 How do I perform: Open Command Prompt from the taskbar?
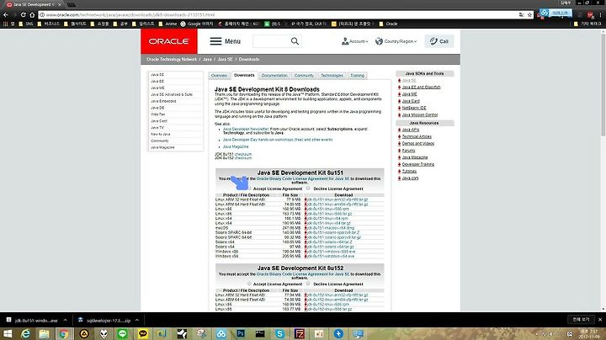tap(260, 333)
